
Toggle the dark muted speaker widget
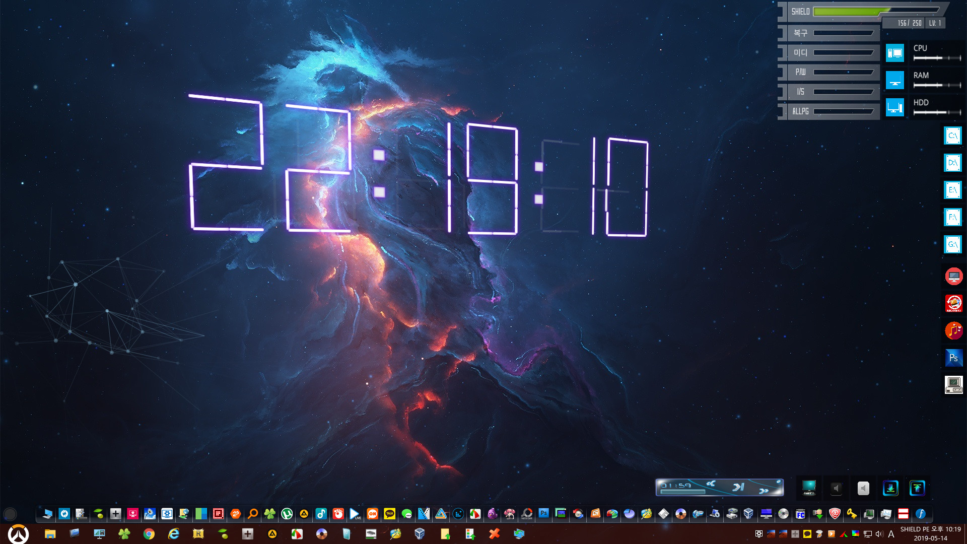pos(836,488)
